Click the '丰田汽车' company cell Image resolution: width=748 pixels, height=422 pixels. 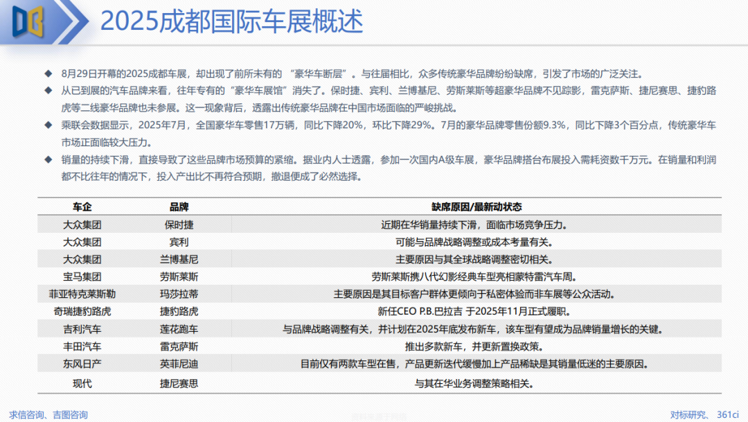pyautogui.click(x=82, y=346)
